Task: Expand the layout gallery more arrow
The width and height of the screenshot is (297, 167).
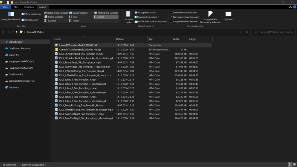Action: pyautogui.click(x=120, y=21)
